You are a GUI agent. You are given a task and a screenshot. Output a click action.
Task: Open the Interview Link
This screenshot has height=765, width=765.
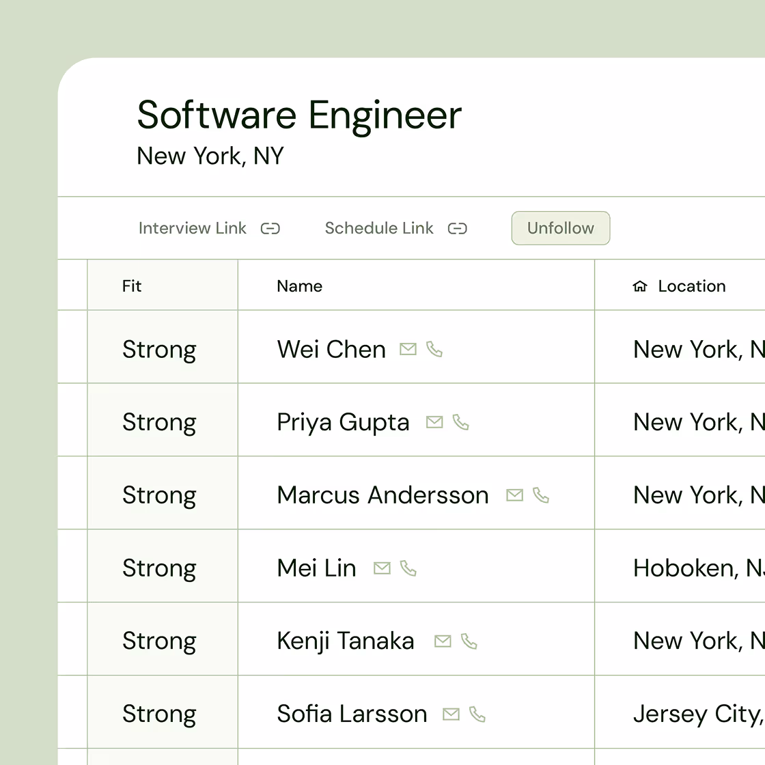pos(192,228)
